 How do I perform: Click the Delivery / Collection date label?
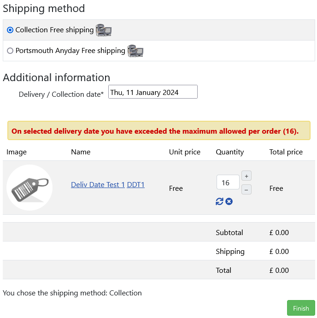pos(61,94)
